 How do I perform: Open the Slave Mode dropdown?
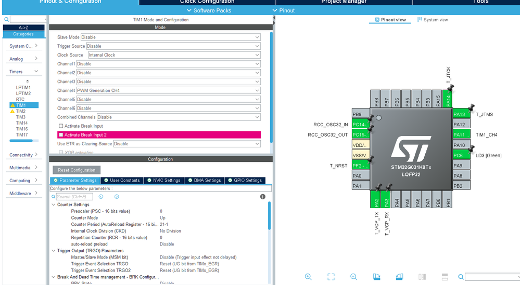[x=171, y=37]
